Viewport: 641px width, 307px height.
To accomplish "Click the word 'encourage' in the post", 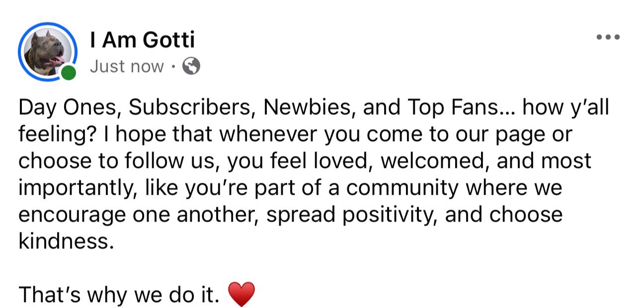I will coord(72,216).
